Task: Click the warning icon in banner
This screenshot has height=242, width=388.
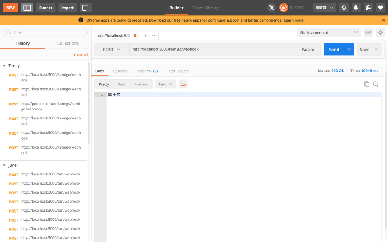Action: (x=81, y=20)
